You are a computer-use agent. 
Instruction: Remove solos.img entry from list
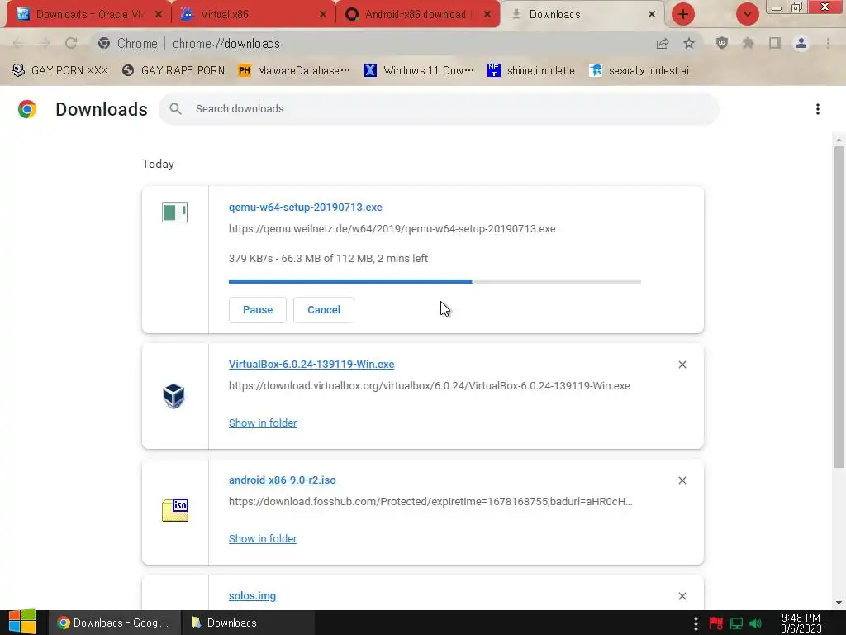pos(682,596)
